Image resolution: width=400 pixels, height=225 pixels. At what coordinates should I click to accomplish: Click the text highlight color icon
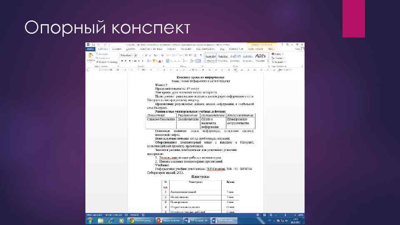[154, 61]
